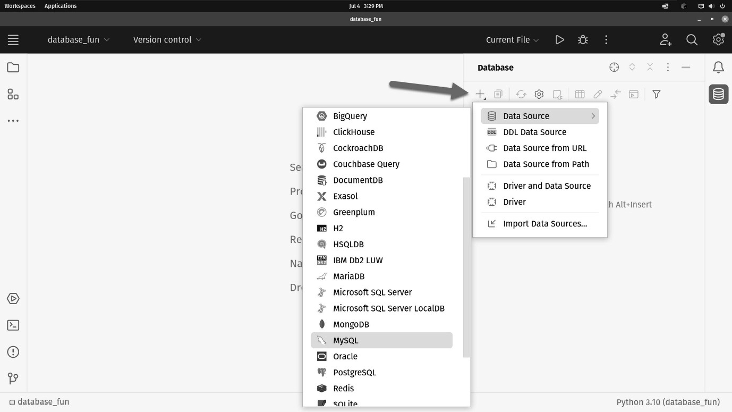732x412 pixels.
Task: Click the New plus button in Database toolbar
Action: (480, 94)
